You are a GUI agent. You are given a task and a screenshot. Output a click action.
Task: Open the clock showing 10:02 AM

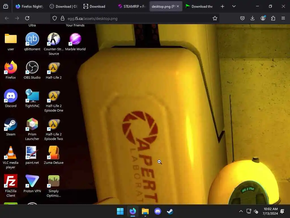pos(270,211)
